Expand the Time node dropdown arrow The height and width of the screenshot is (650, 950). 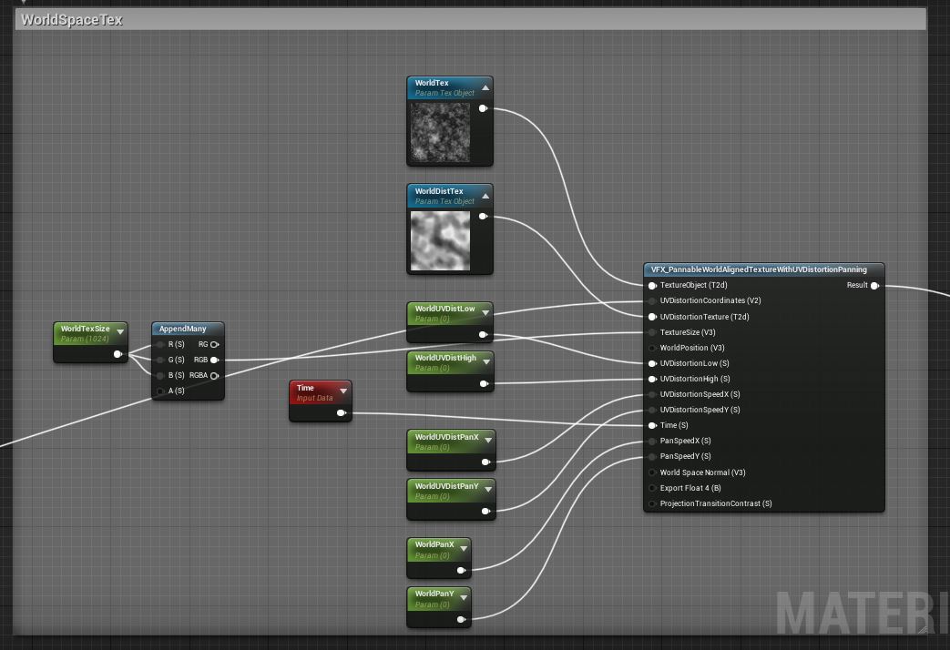pyautogui.click(x=343, y=392)
